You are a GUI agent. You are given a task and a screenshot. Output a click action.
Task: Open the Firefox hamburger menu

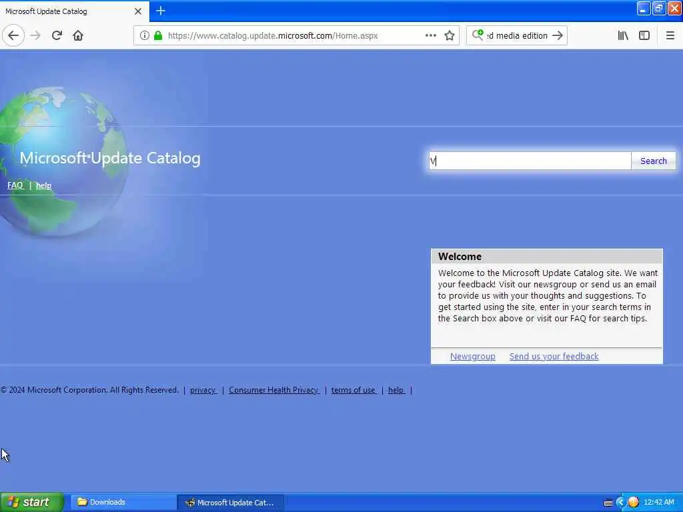coord(670,36)
